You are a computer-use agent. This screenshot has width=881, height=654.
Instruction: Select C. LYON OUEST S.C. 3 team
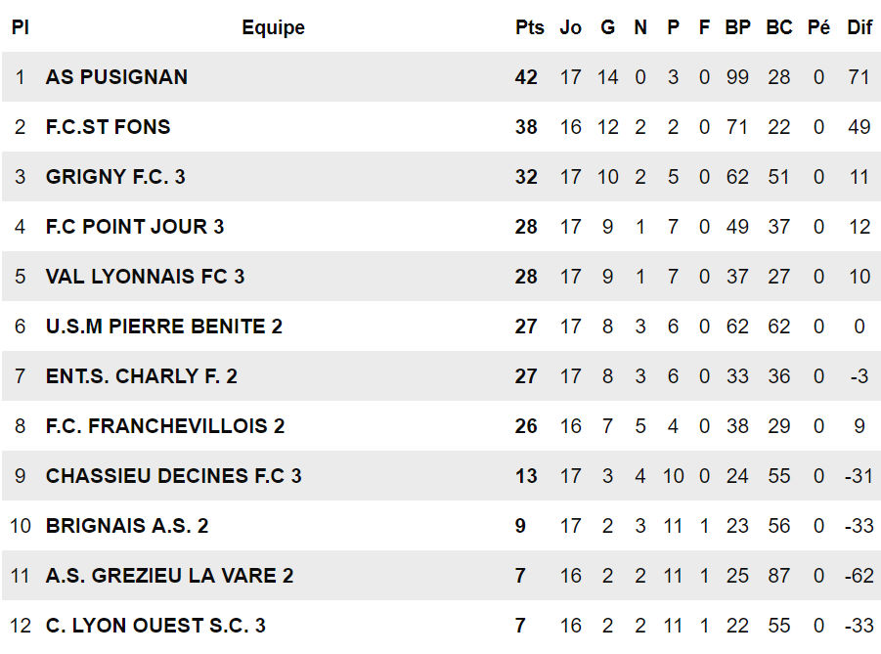click(155, 626)
